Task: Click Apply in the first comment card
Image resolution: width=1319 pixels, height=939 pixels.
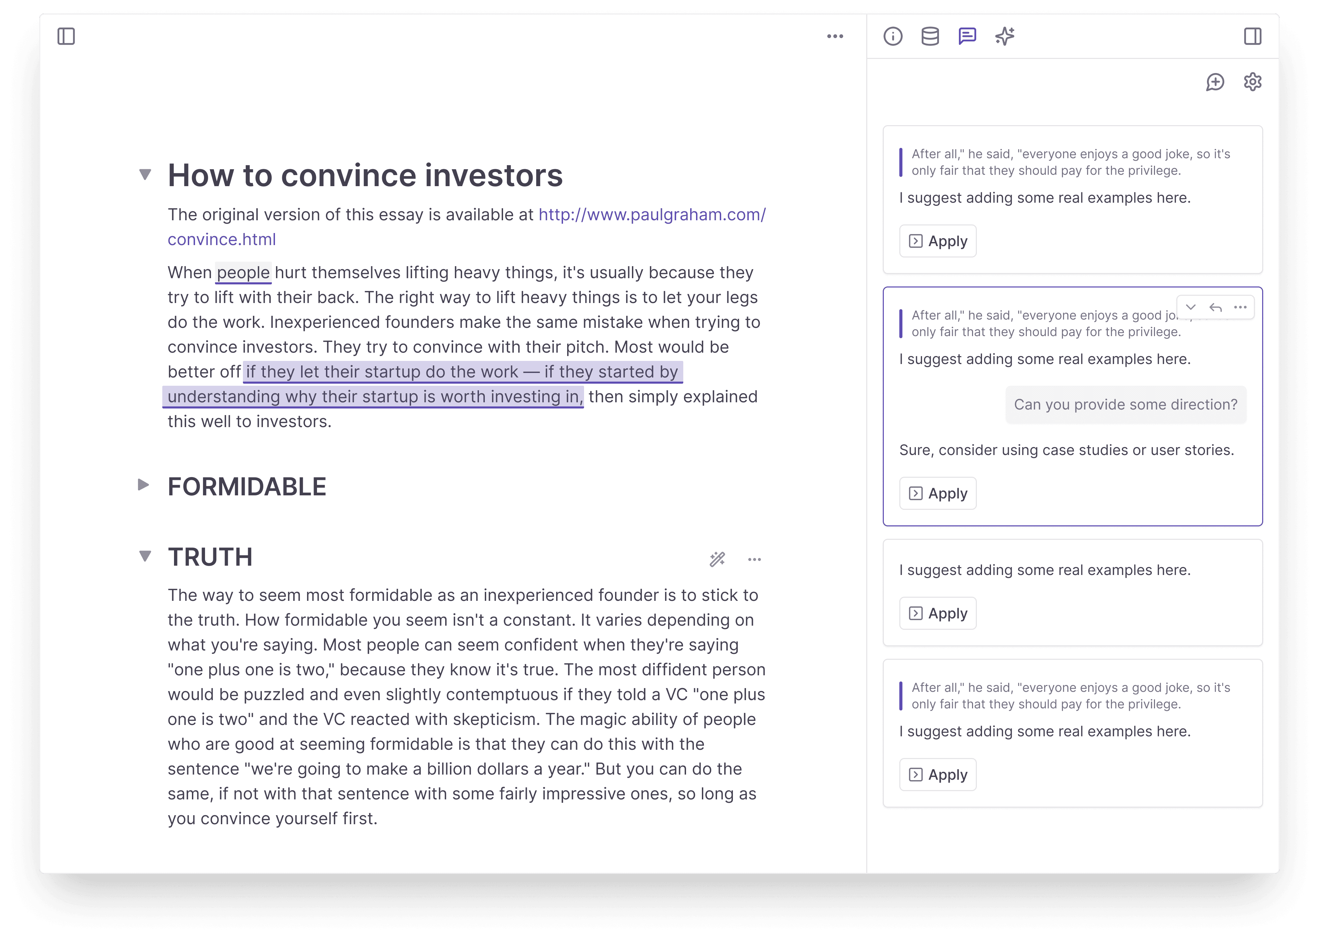Action: point(938,241)
